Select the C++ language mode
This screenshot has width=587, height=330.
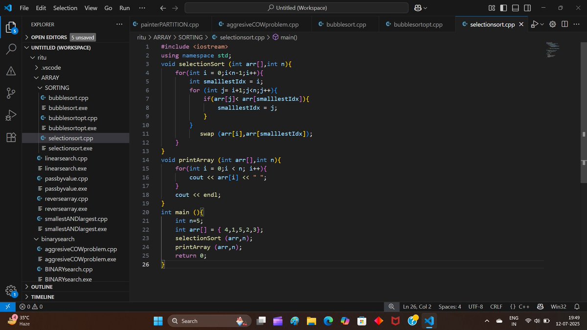coord(519,307)
